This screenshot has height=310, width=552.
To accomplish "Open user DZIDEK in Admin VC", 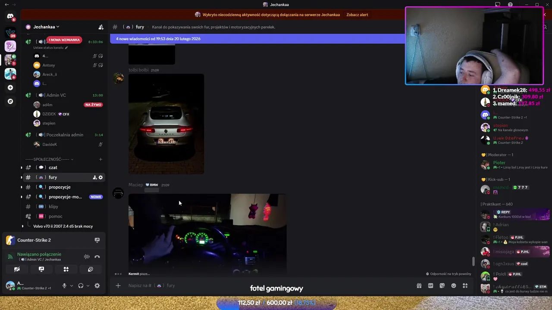I will pyautogui.click(x=68, y=114).
